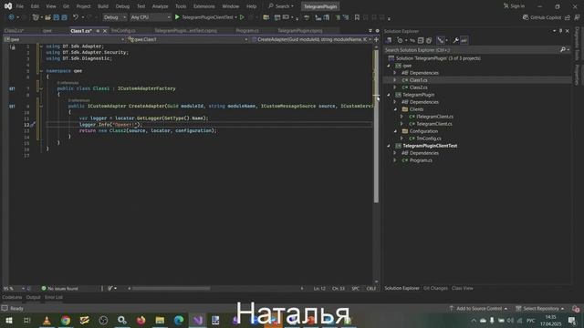The height and width of the screenshot is (328, 584).
Task: Start debugging with the green play button
Action: coord(177,17)
